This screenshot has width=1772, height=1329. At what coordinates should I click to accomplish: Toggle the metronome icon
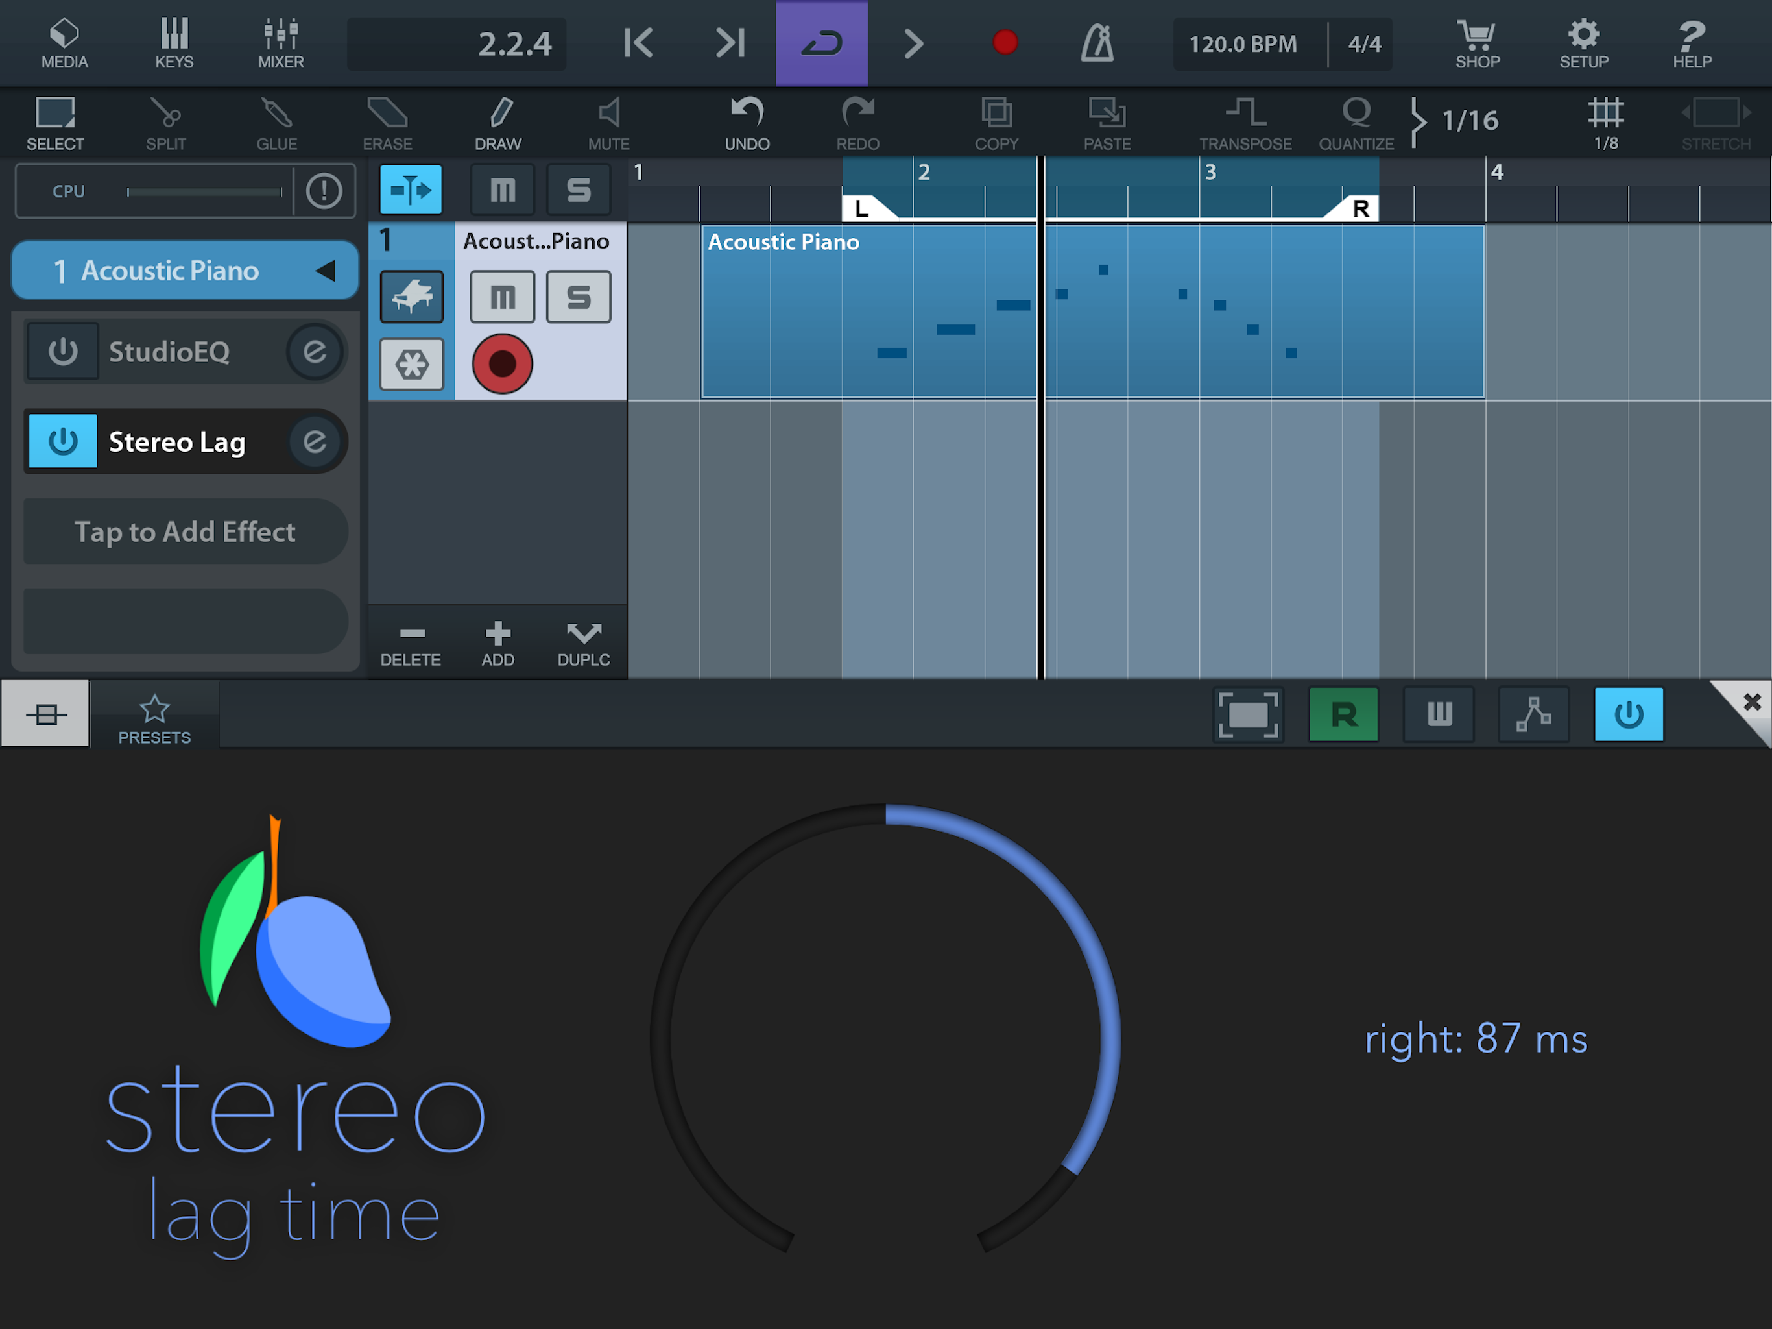[1097, 43]
